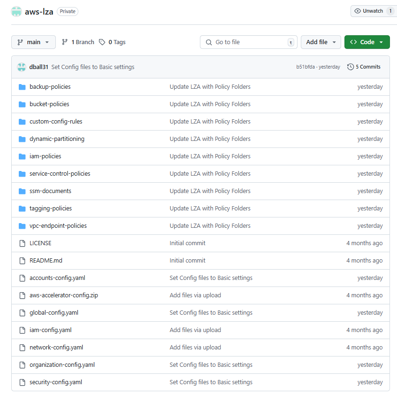Open the green Code dropdown button

coord(367,42)
